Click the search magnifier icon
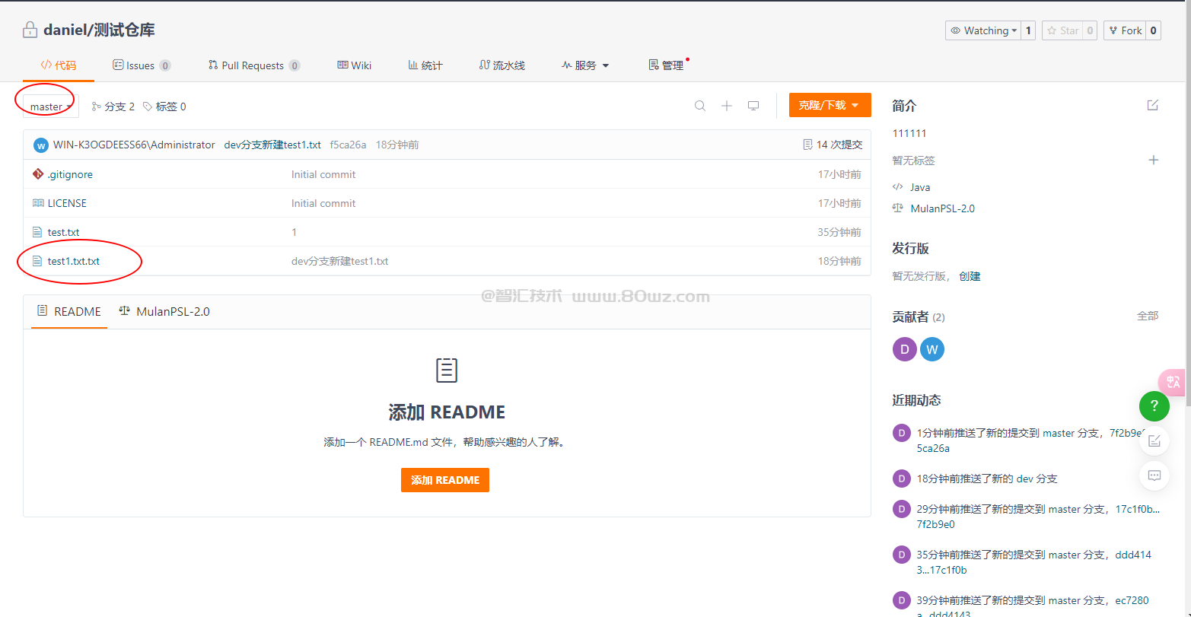This screenshot has height=617, width=1191. tap(699, 106)
